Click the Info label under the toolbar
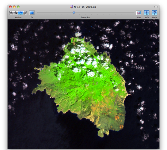 pos(147,18)
